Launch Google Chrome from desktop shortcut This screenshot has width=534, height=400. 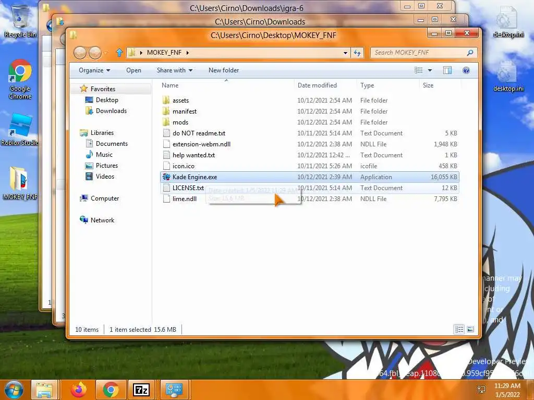20,79
